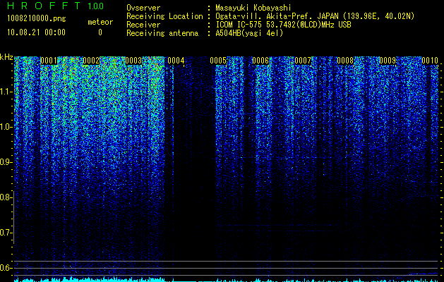The image size is (444, 282).
Task: Click the A504HB(yagi 4el) antenna text
Action: (x=249, y=33)
